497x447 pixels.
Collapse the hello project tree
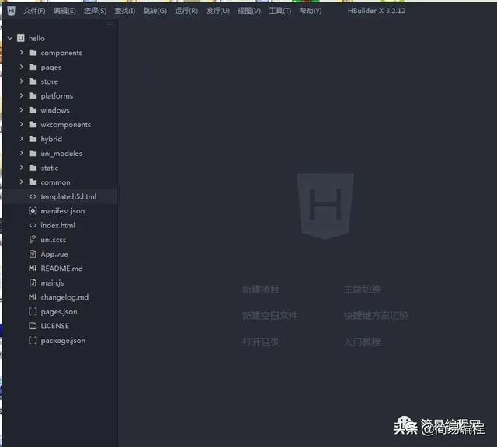[x=10, y=38]
